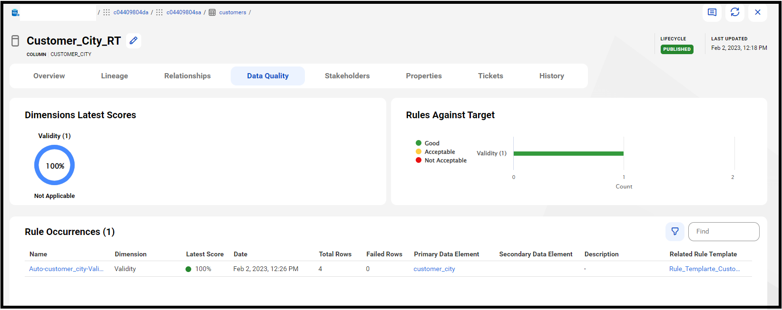Sort by the Dimension column header

[x=130, y=254]
